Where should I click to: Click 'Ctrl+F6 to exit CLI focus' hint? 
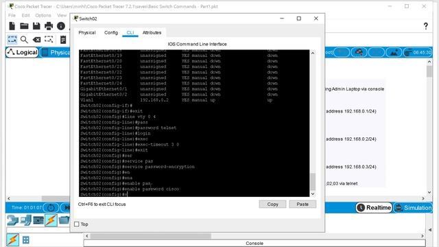[102, 204]
